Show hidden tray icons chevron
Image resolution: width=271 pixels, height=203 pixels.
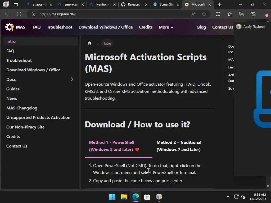pyautogui.click(x=228, y=197)
